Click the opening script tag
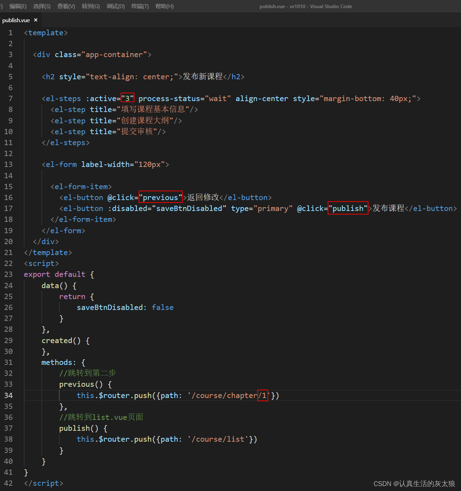 42,263
